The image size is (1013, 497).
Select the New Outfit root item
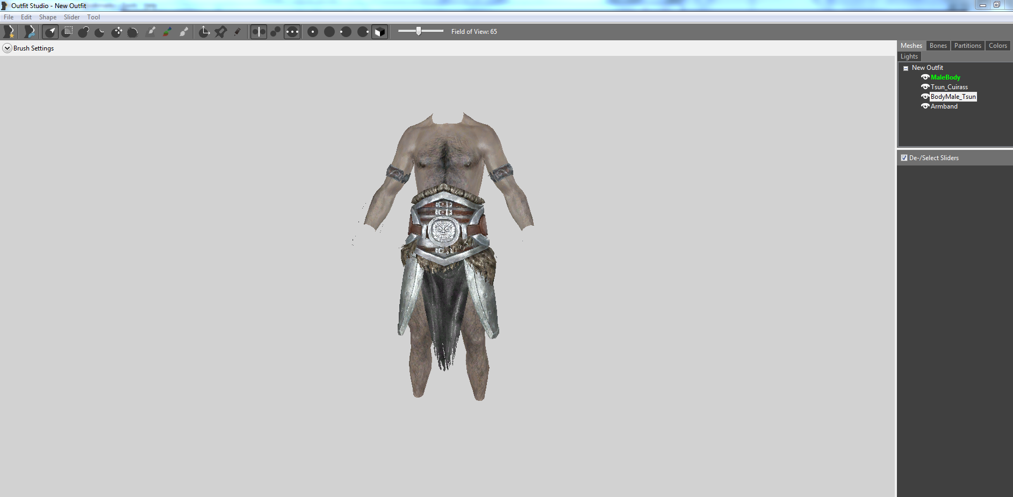tap(927, 68)
